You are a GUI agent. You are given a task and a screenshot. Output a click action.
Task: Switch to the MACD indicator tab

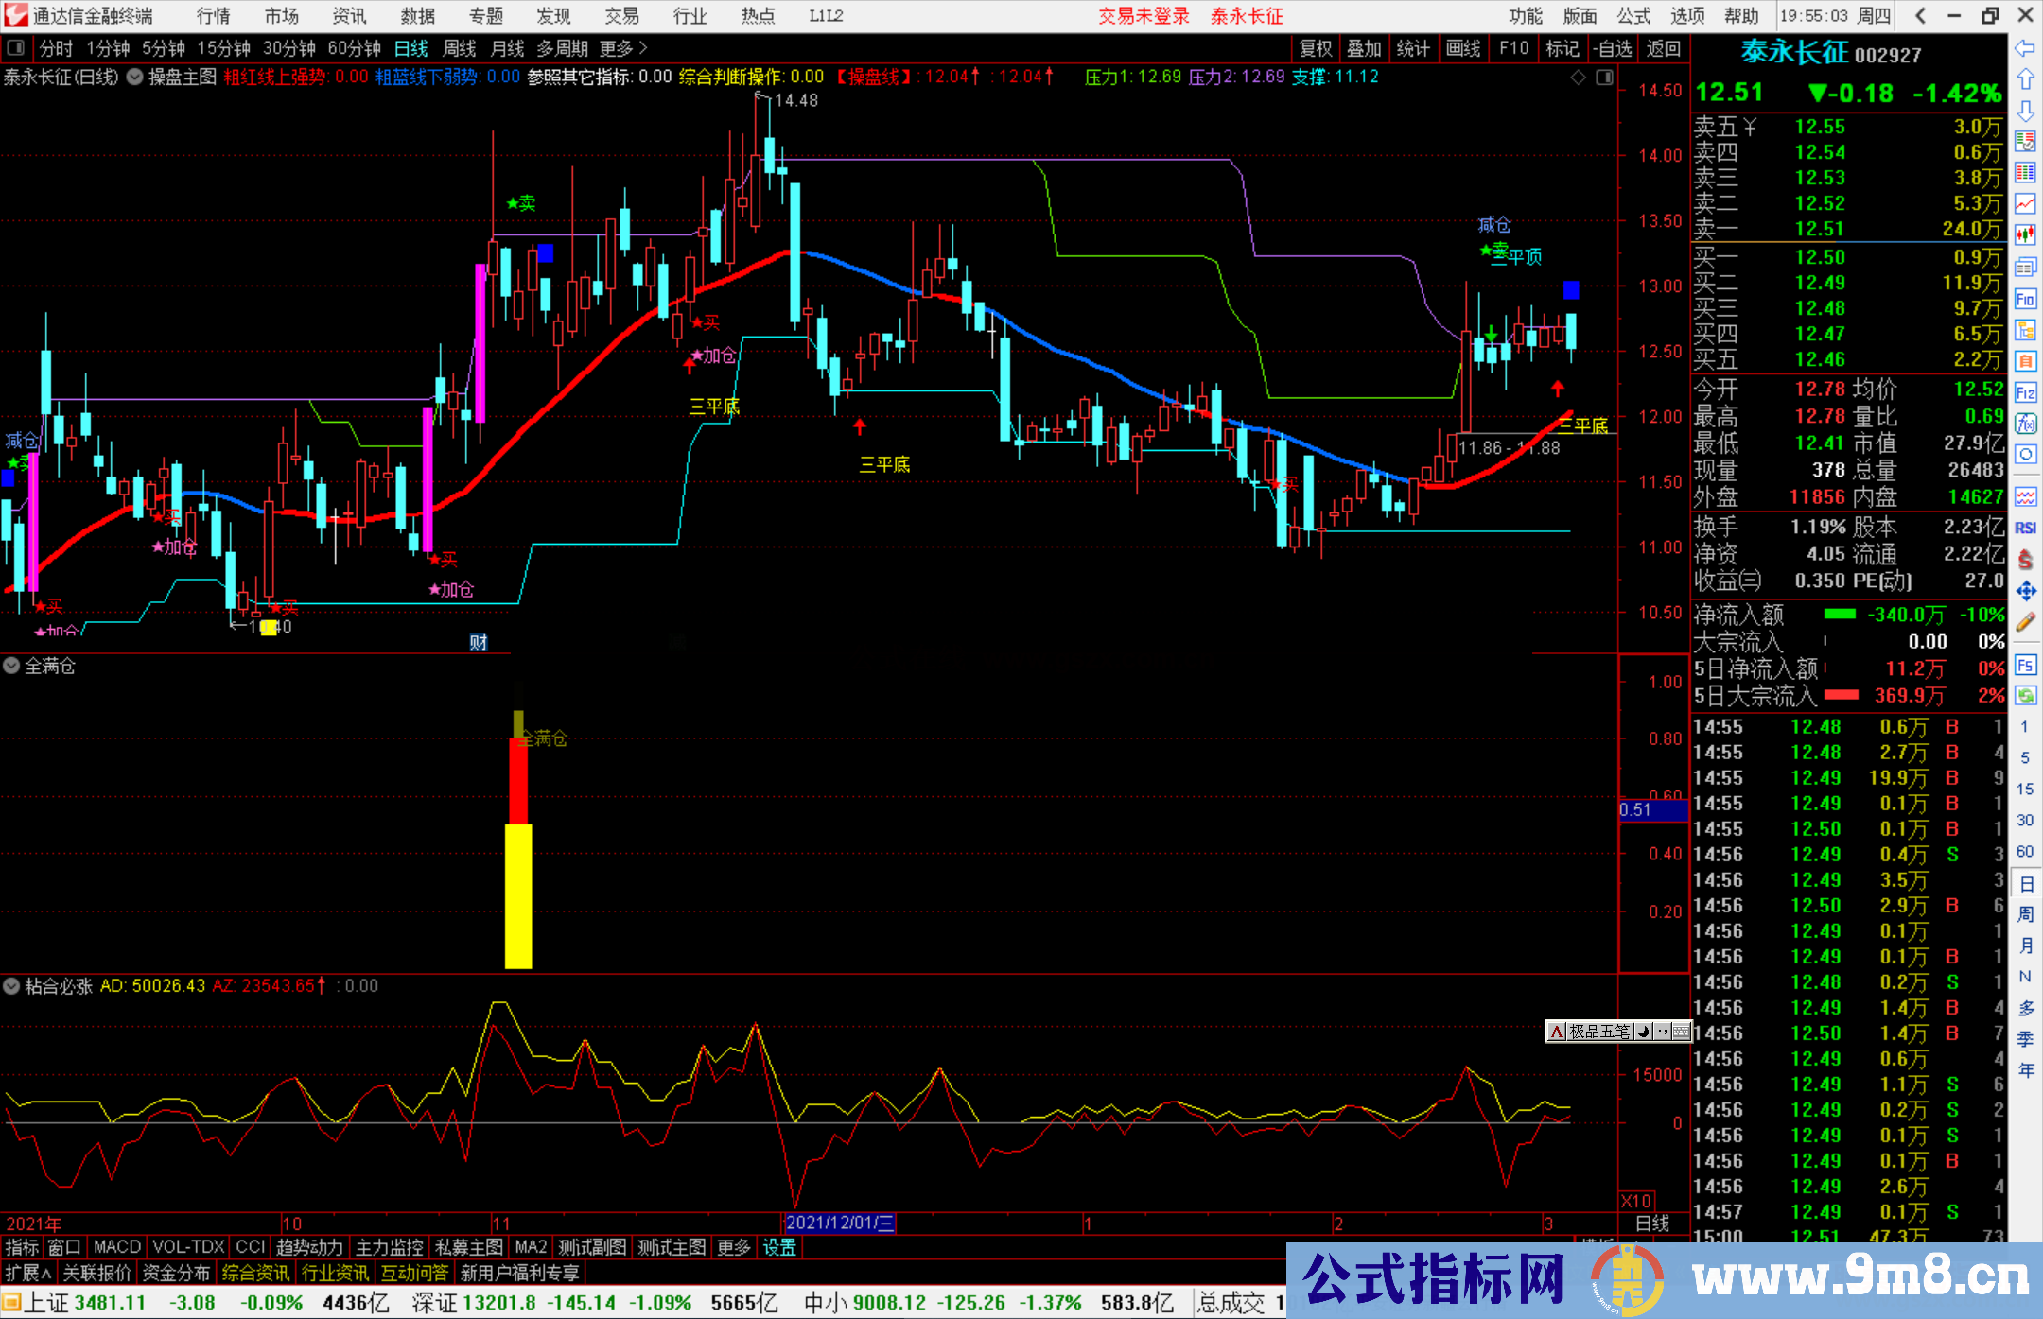tap(116, 1247)
